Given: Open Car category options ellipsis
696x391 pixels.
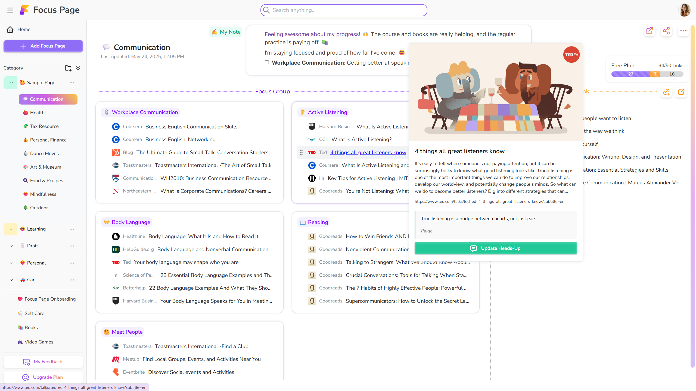Looking at the screenshot, I should 72,280.
